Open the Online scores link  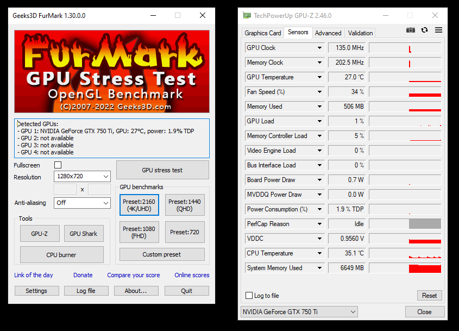click(x=192, y=275)
